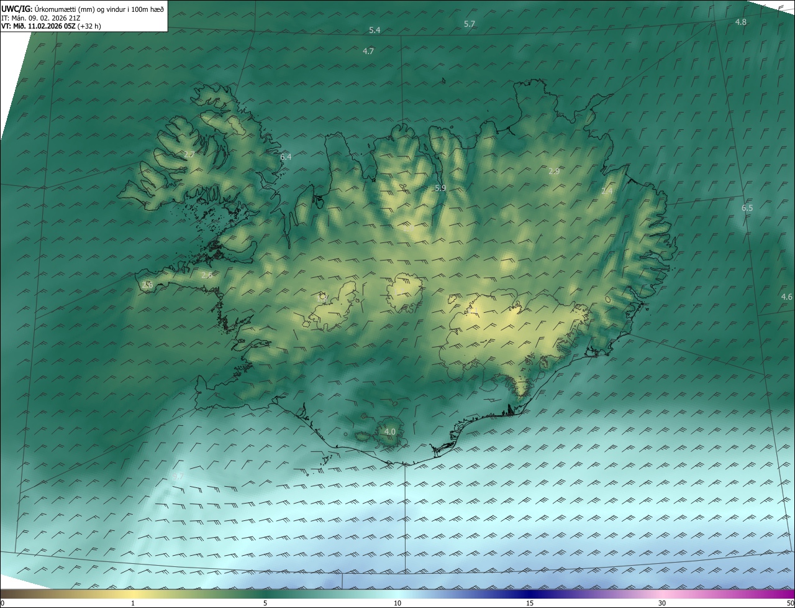The image size is (795, 608).
Task: Click the 5.7 value on the map
Action: coord(470,24)
